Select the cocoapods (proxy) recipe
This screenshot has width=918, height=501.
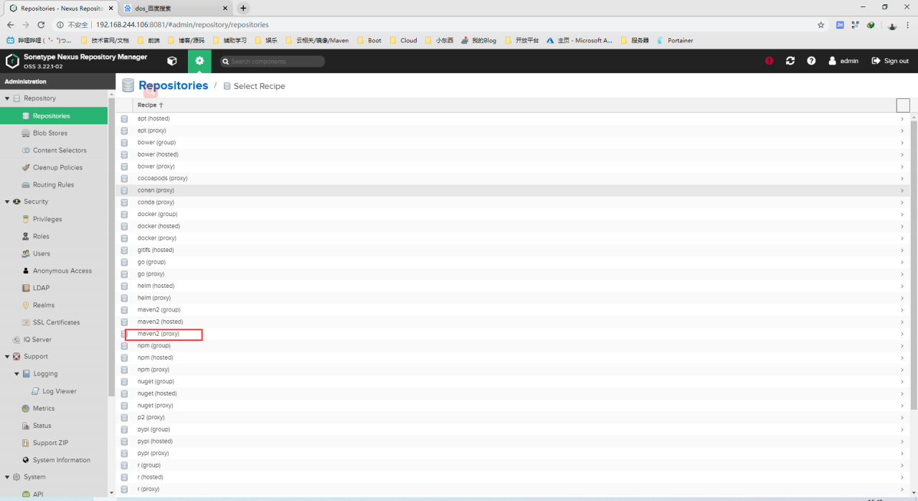tap(513, 178)
